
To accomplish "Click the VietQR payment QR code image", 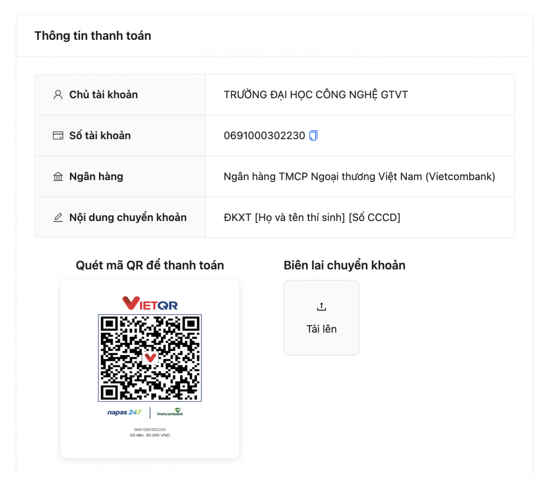I will coord(150,358).
